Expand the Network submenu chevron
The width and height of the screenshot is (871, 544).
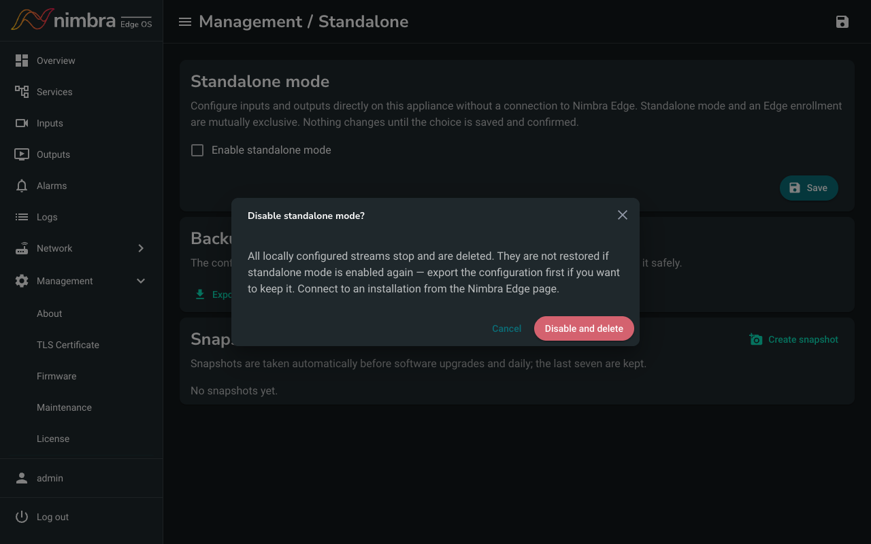click(141, 248)
